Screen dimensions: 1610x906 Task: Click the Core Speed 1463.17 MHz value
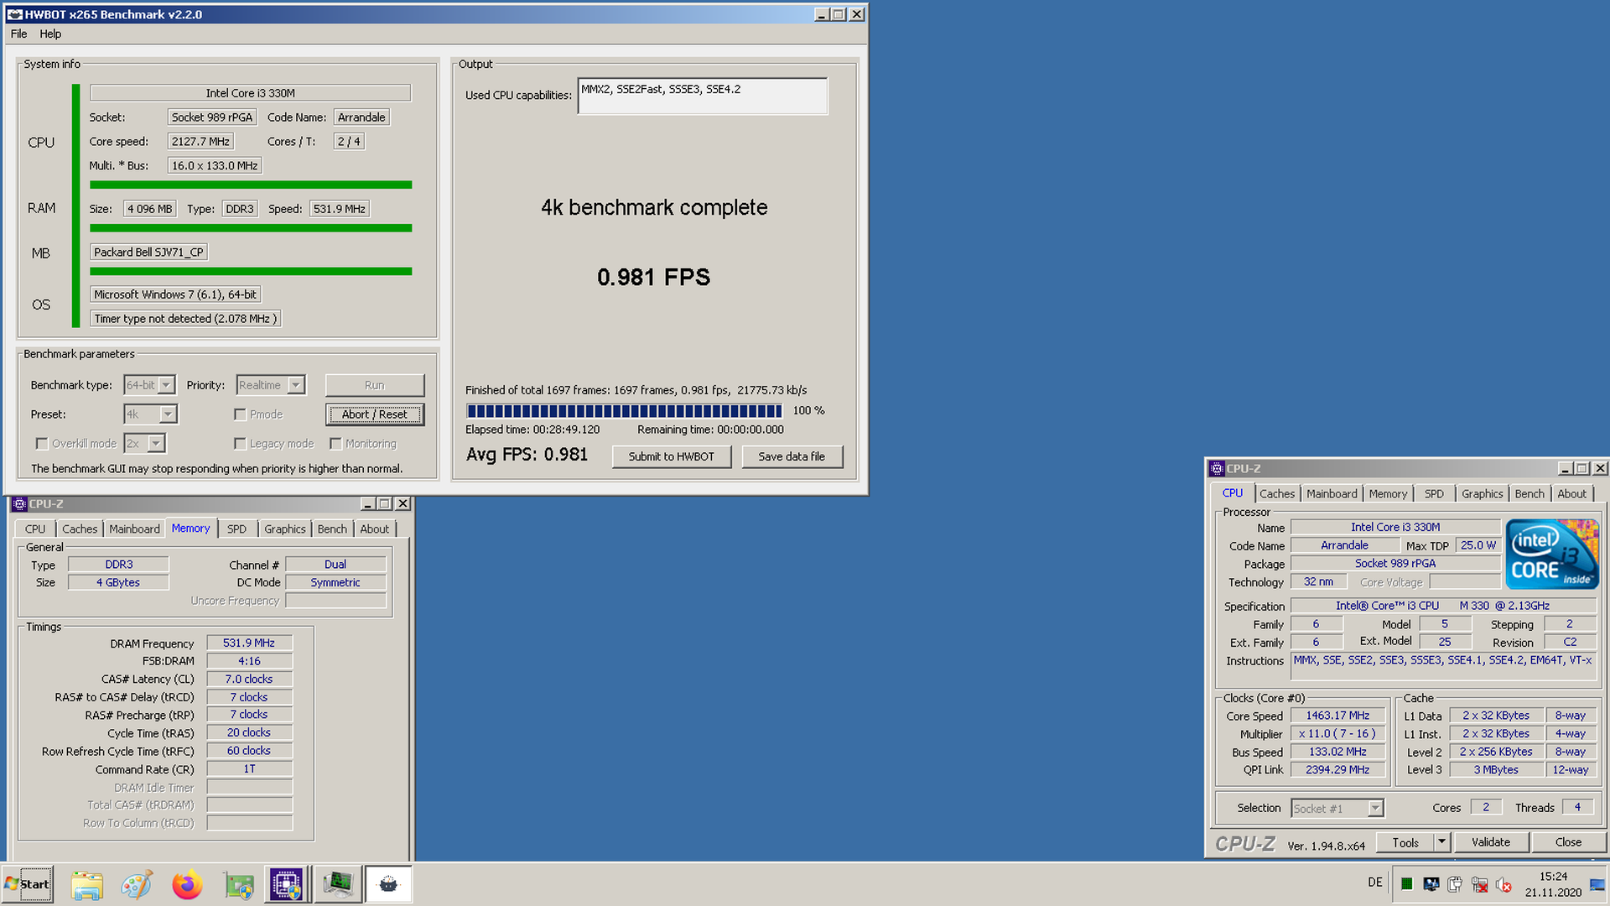point(1337,716)
